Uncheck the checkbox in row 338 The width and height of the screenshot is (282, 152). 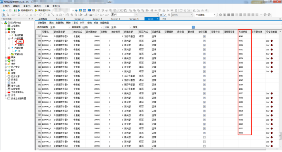click(x=204, y=36)
